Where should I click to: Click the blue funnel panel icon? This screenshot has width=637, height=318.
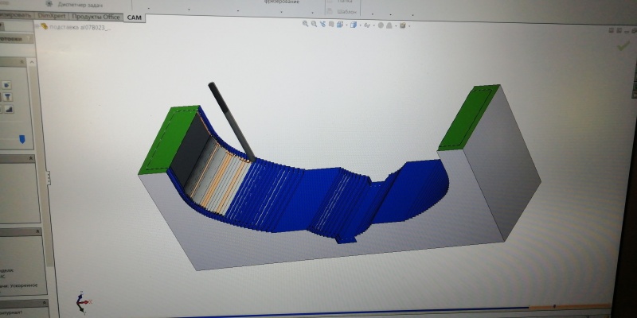click(8, 97)
